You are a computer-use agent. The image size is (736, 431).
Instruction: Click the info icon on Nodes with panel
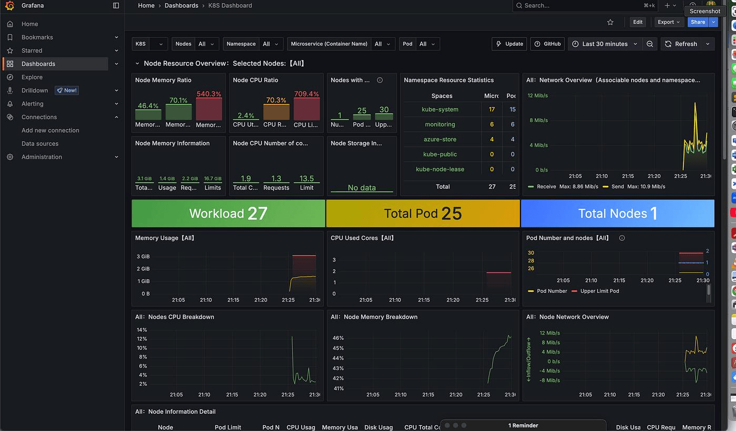tap(380, 80)
